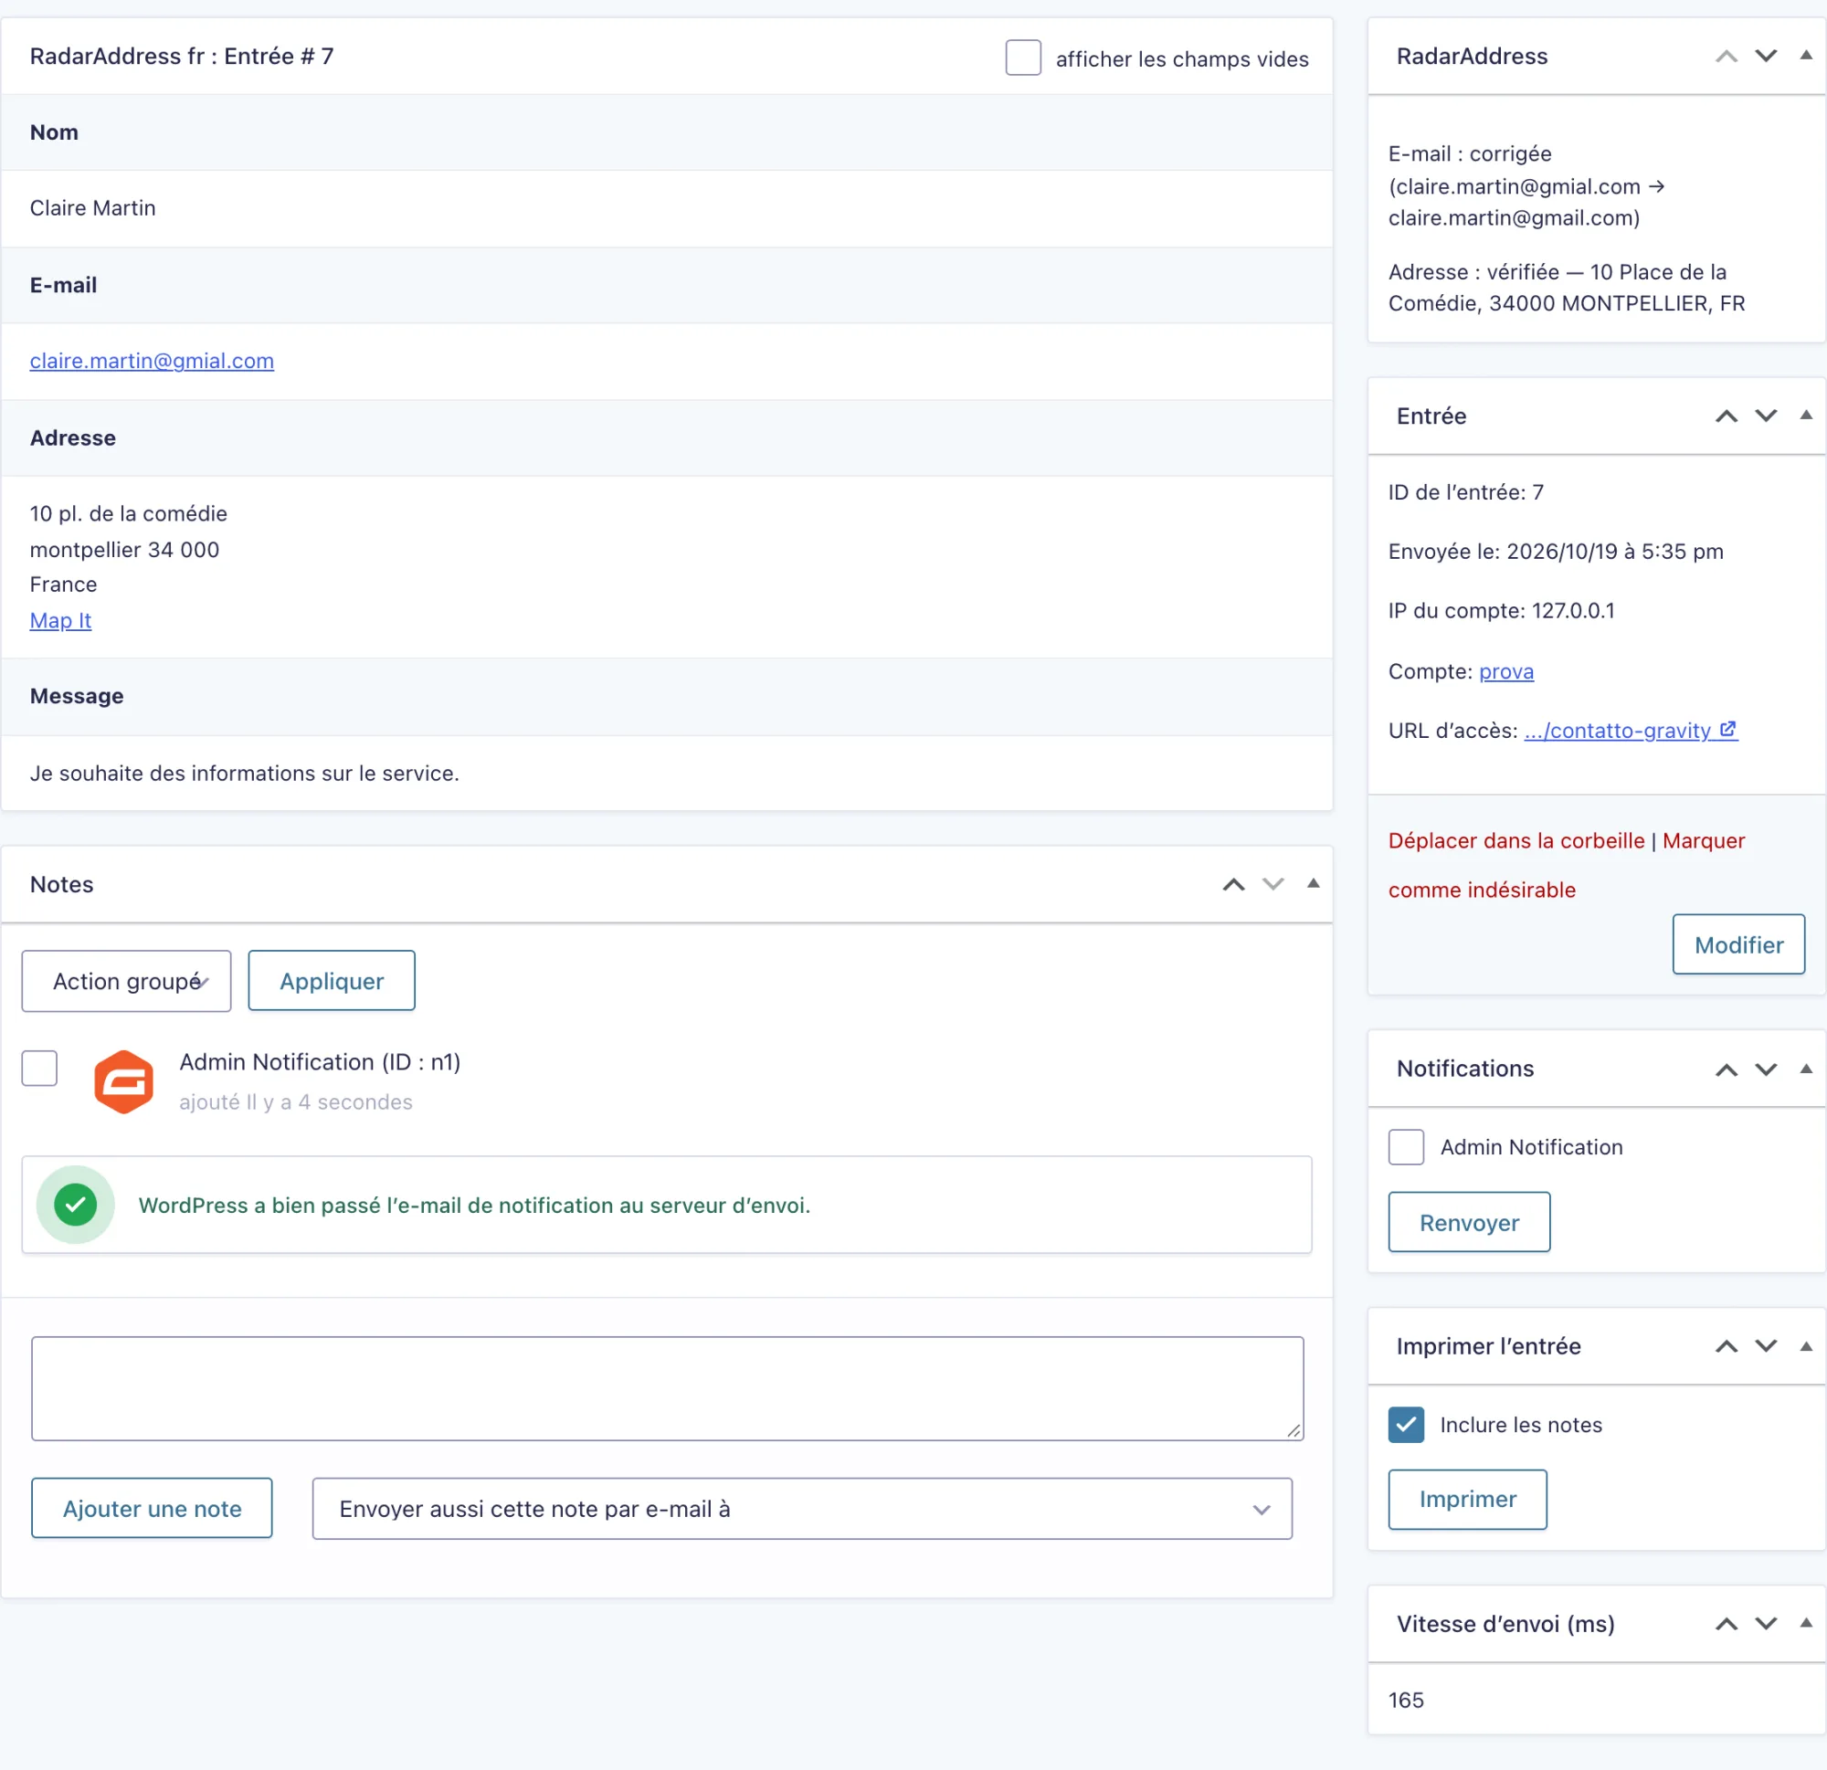Move the RadarAddress panel up
Screen dimensions: 1827x1770
(x=1727, y=57)
